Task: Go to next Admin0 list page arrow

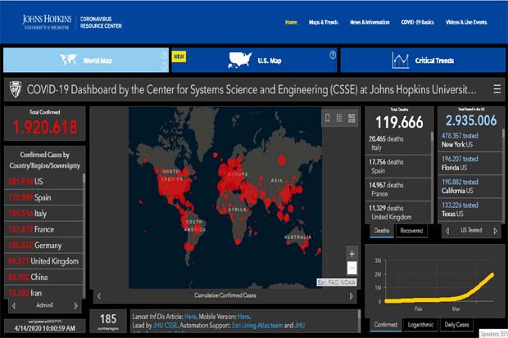Action: click(76, 305)
